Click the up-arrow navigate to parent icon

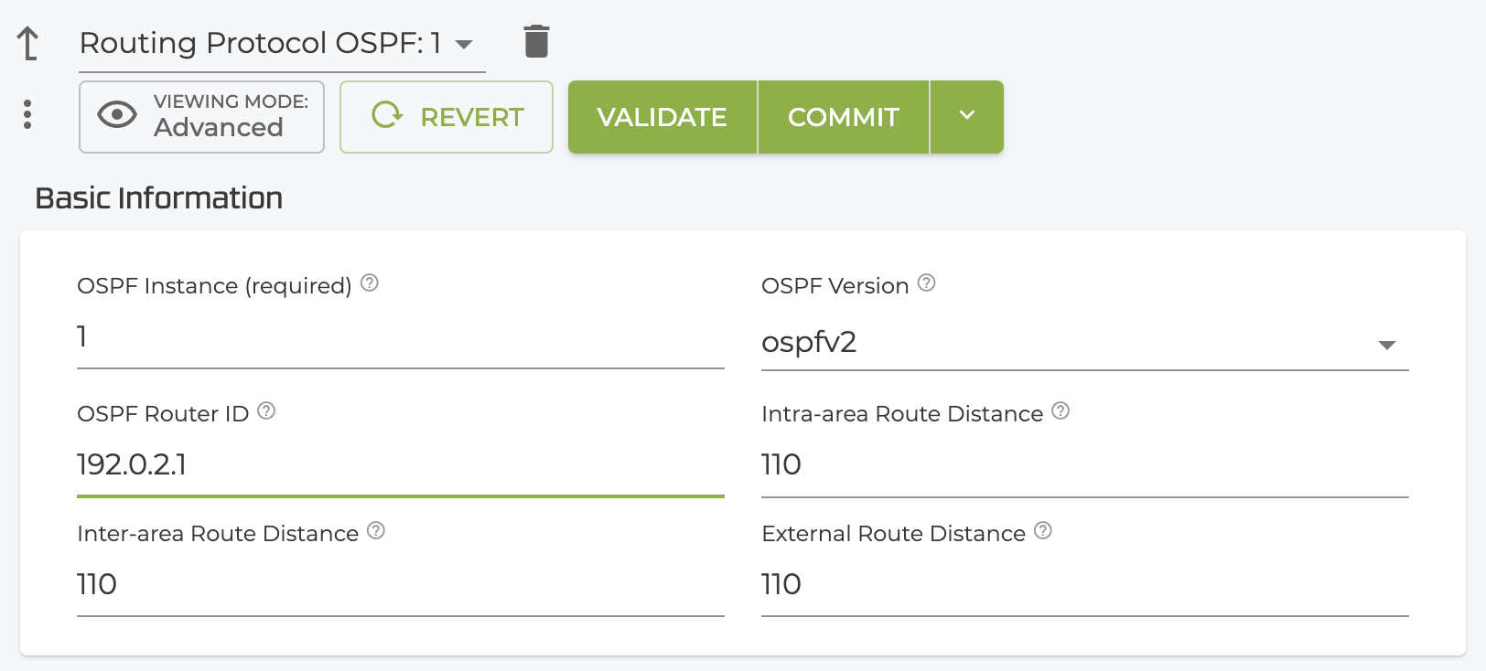pyautogui.click(x=28, y=43)
